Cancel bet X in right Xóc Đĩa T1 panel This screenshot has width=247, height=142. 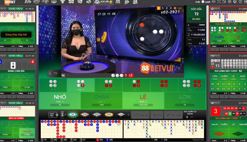click(224, 49)
